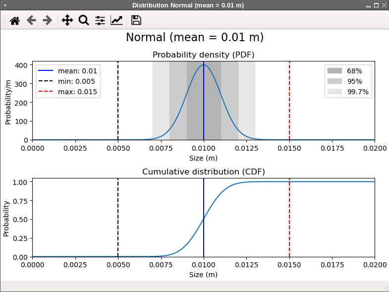
Task: Open the Configure subplots dialog
Action: coord(100,20)
